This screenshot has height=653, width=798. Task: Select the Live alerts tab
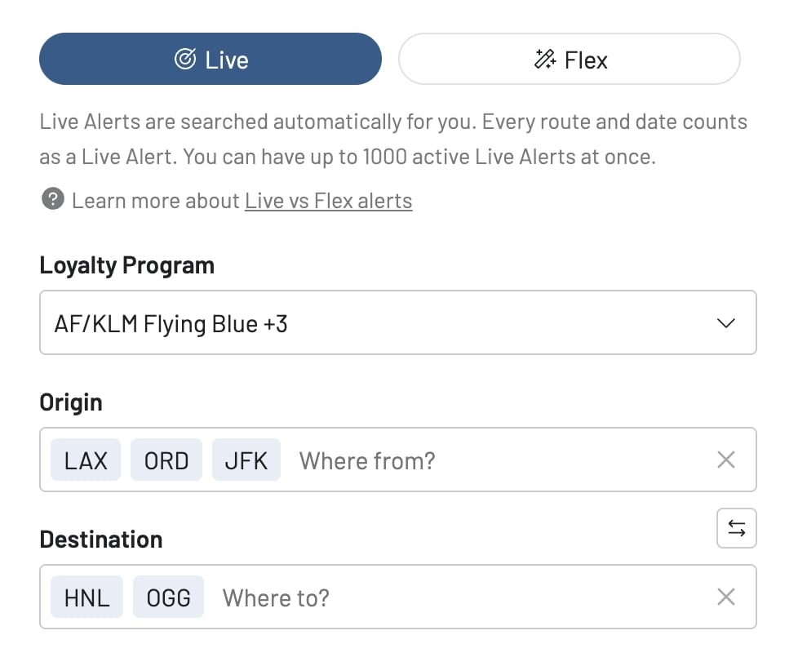coord(210,58)
